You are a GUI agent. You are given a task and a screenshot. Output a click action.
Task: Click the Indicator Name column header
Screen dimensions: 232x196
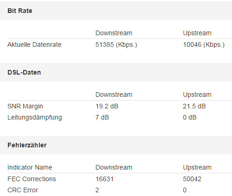[x=30, y=167]
